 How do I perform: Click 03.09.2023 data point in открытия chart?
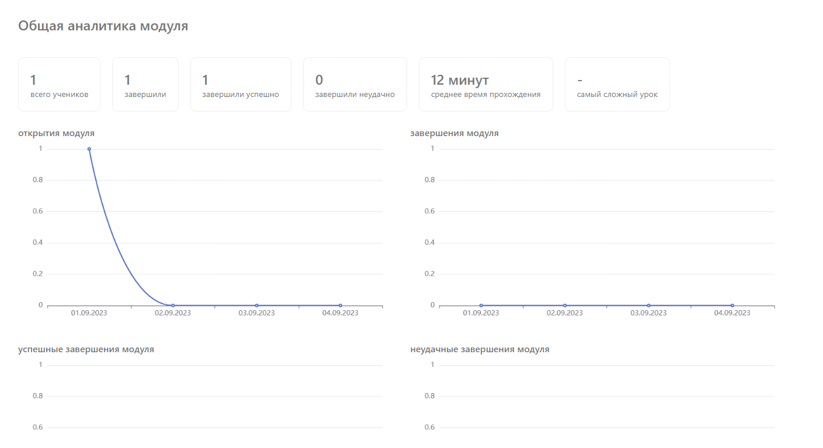[257, 305]
